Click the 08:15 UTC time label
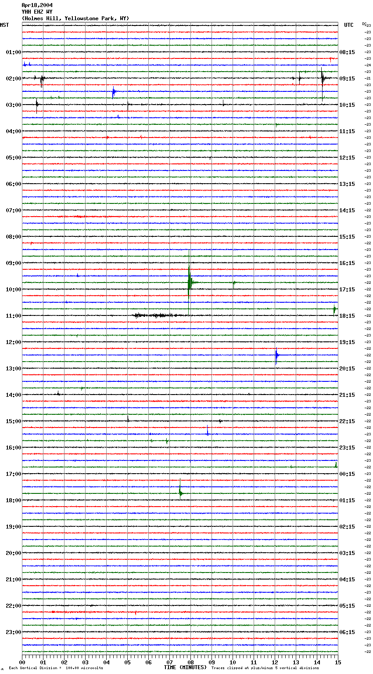Image resolution: width=373 pixels, height=674 pixels. tap(347, 52)
